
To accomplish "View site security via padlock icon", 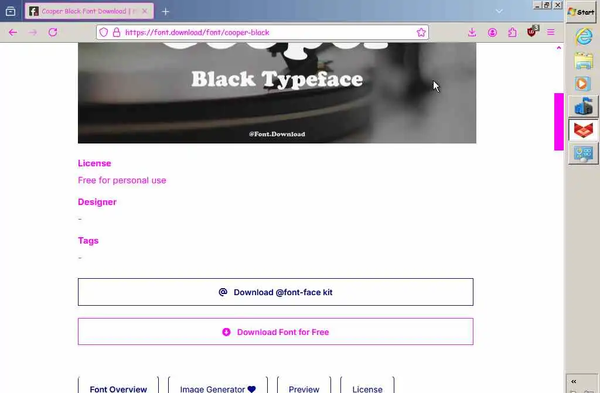I will [x=117, y=33].
